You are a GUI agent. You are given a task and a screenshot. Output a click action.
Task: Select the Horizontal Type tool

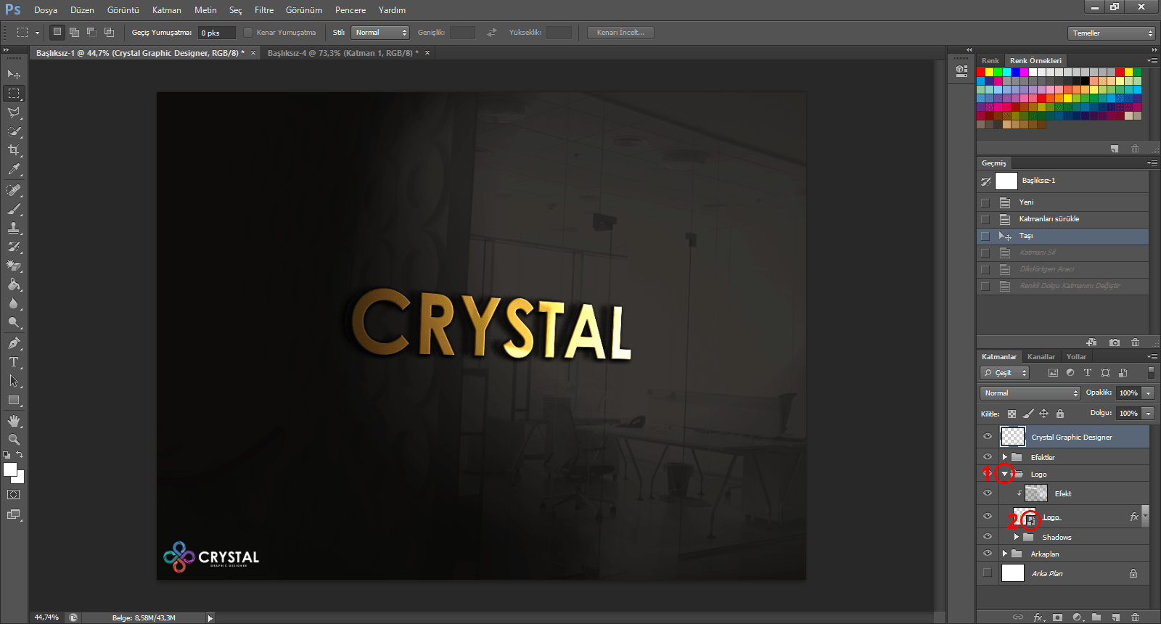click(14, 362)
